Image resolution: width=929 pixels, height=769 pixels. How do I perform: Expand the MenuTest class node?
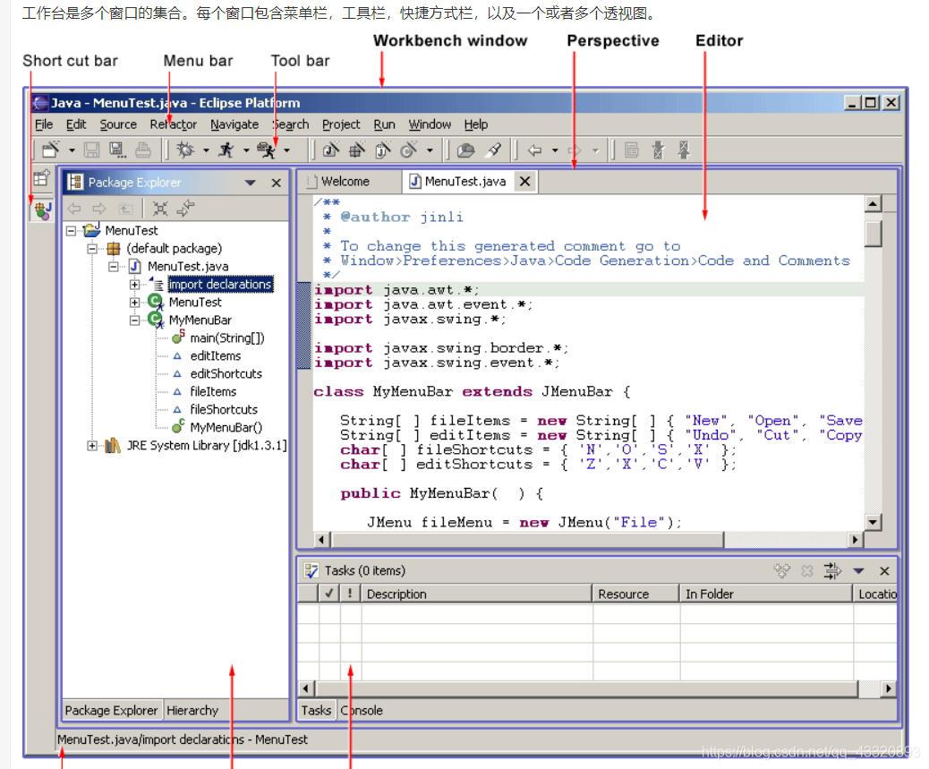tap(135, 303)
